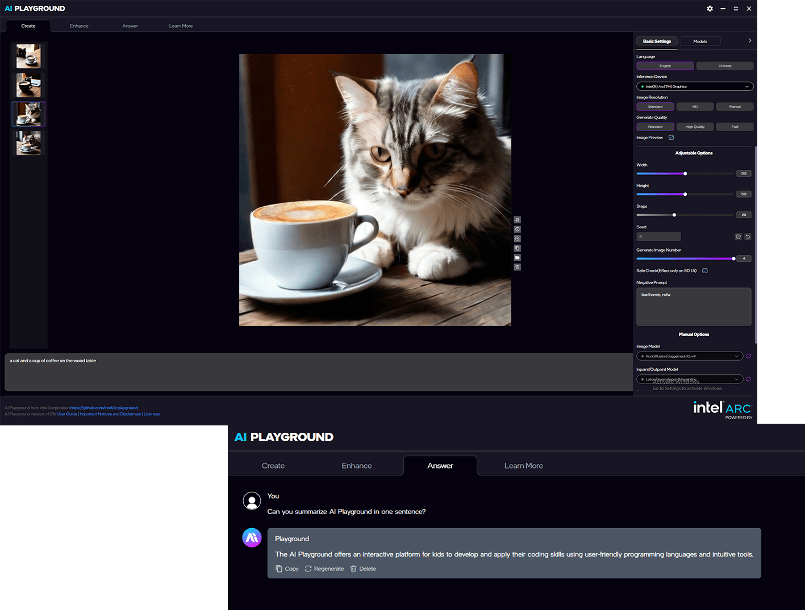Screen dimensions: 805x610
Task: Open settings via the gear icon
Action: [x=710, y=9]
